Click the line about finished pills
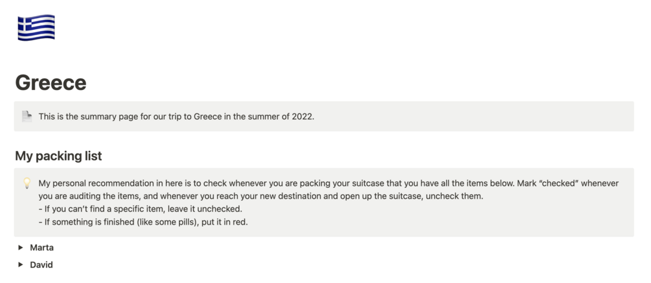The height and width of the screenshot is (283, 651). click(143, 222)
